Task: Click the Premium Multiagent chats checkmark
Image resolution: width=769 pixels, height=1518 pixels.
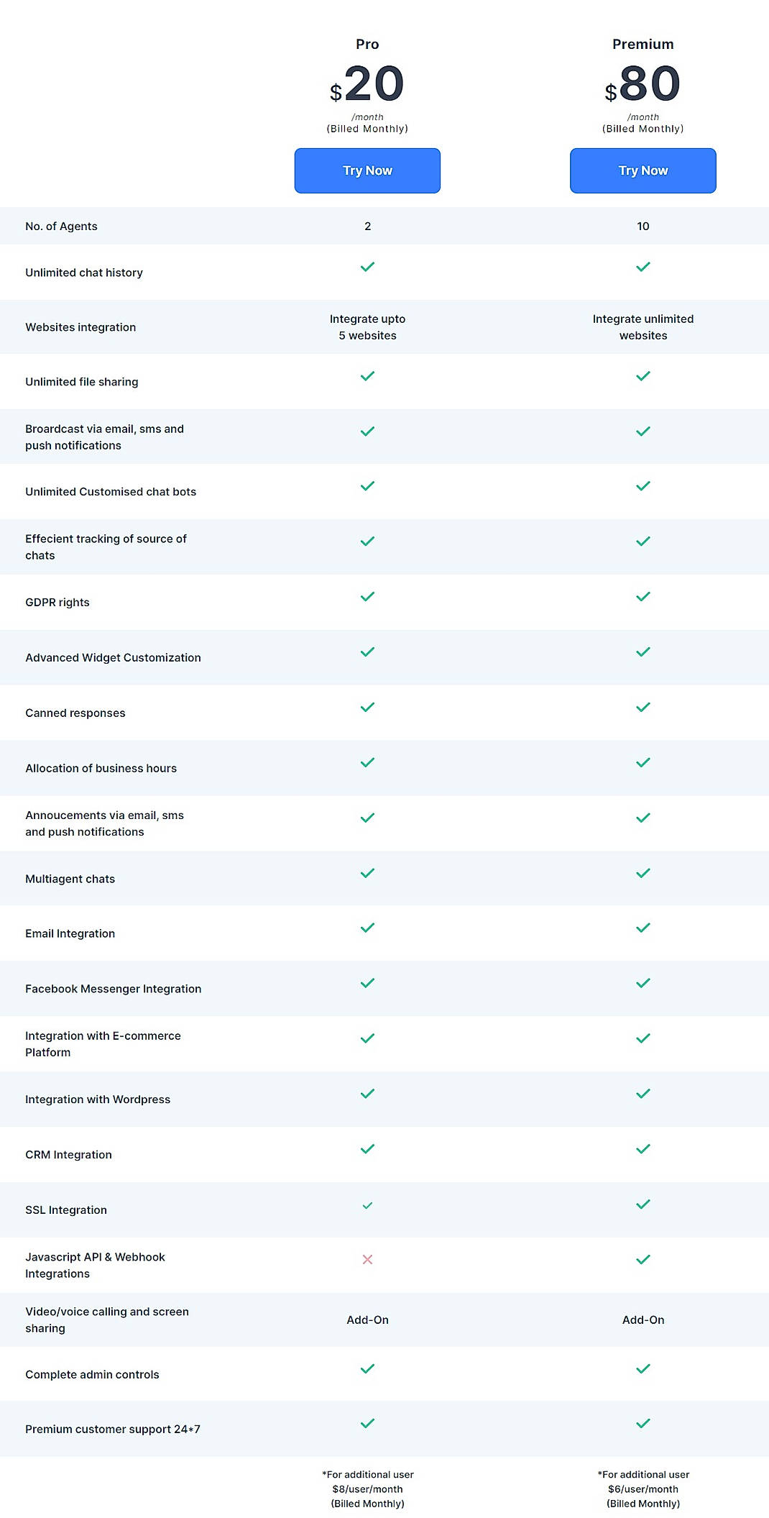Action: pyautogui.click(x=642, y=873)
